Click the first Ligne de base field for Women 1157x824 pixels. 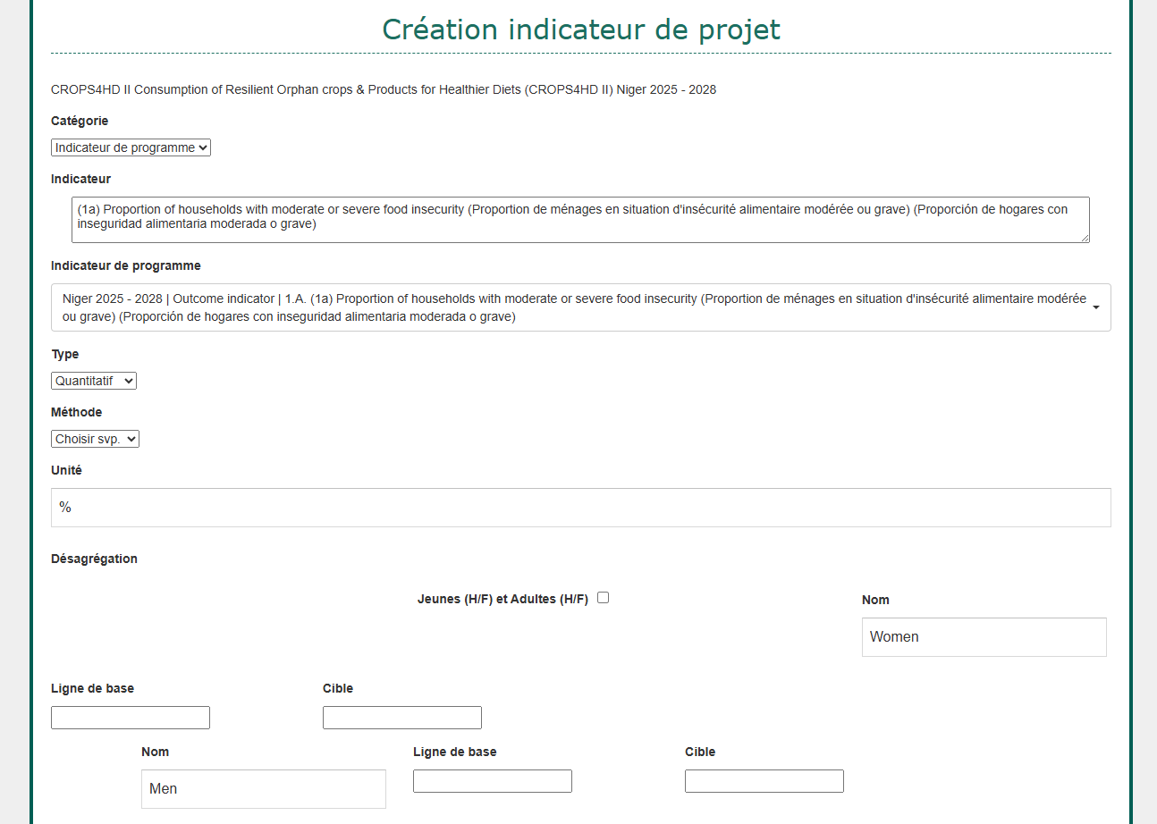click(131, 718)
